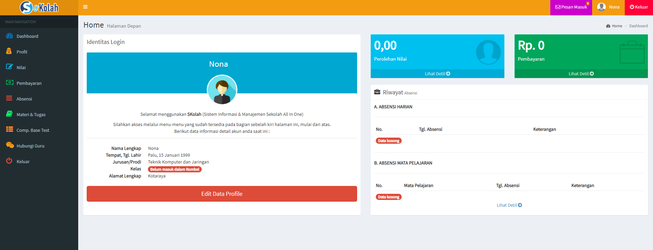653x250 pixels.
Task: Log out using the top-right Keluar button
Action: point(639,7)
